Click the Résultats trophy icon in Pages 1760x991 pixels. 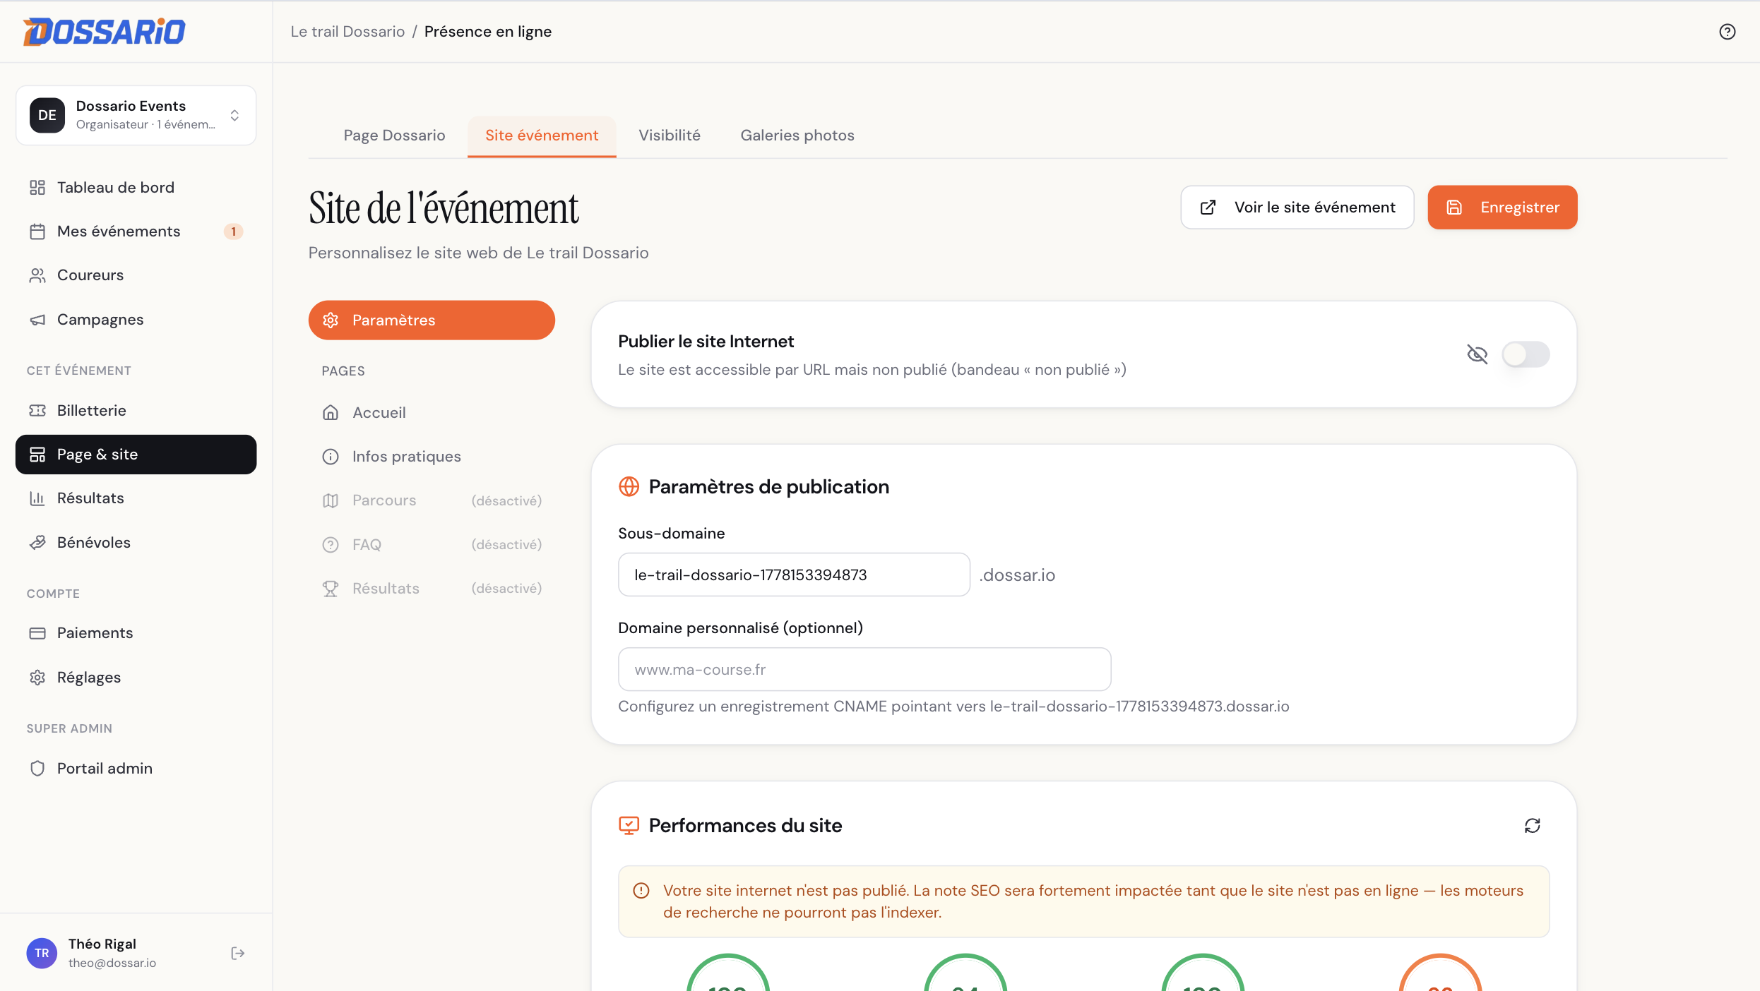point(331,589)
